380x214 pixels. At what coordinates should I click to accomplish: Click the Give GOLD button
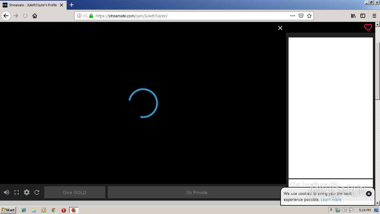coord(75,192)
